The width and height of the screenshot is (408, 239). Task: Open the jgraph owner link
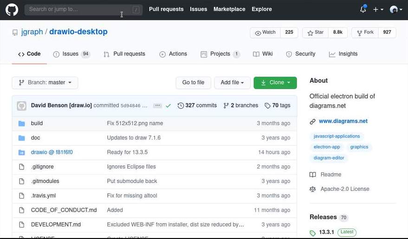(x=32, y=31)
